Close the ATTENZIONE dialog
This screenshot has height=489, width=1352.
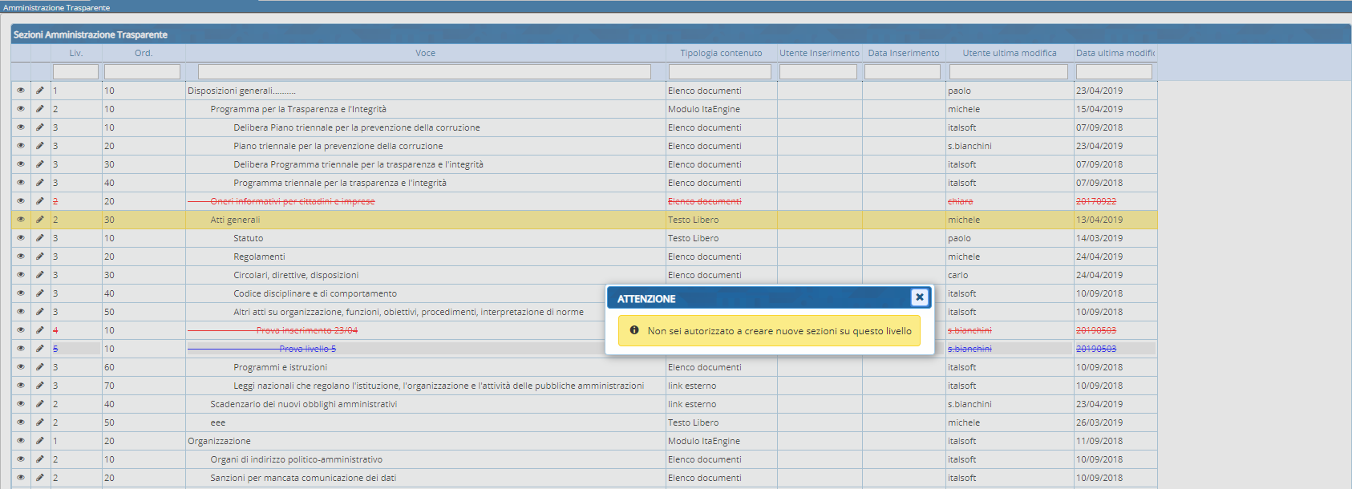[x=919, y=297]
